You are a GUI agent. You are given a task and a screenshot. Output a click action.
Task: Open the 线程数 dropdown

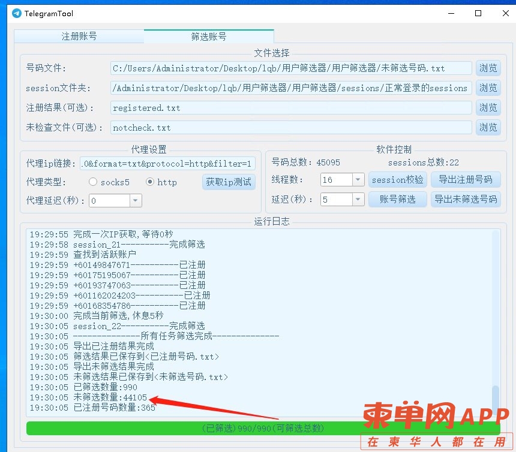tap(358, 180)
